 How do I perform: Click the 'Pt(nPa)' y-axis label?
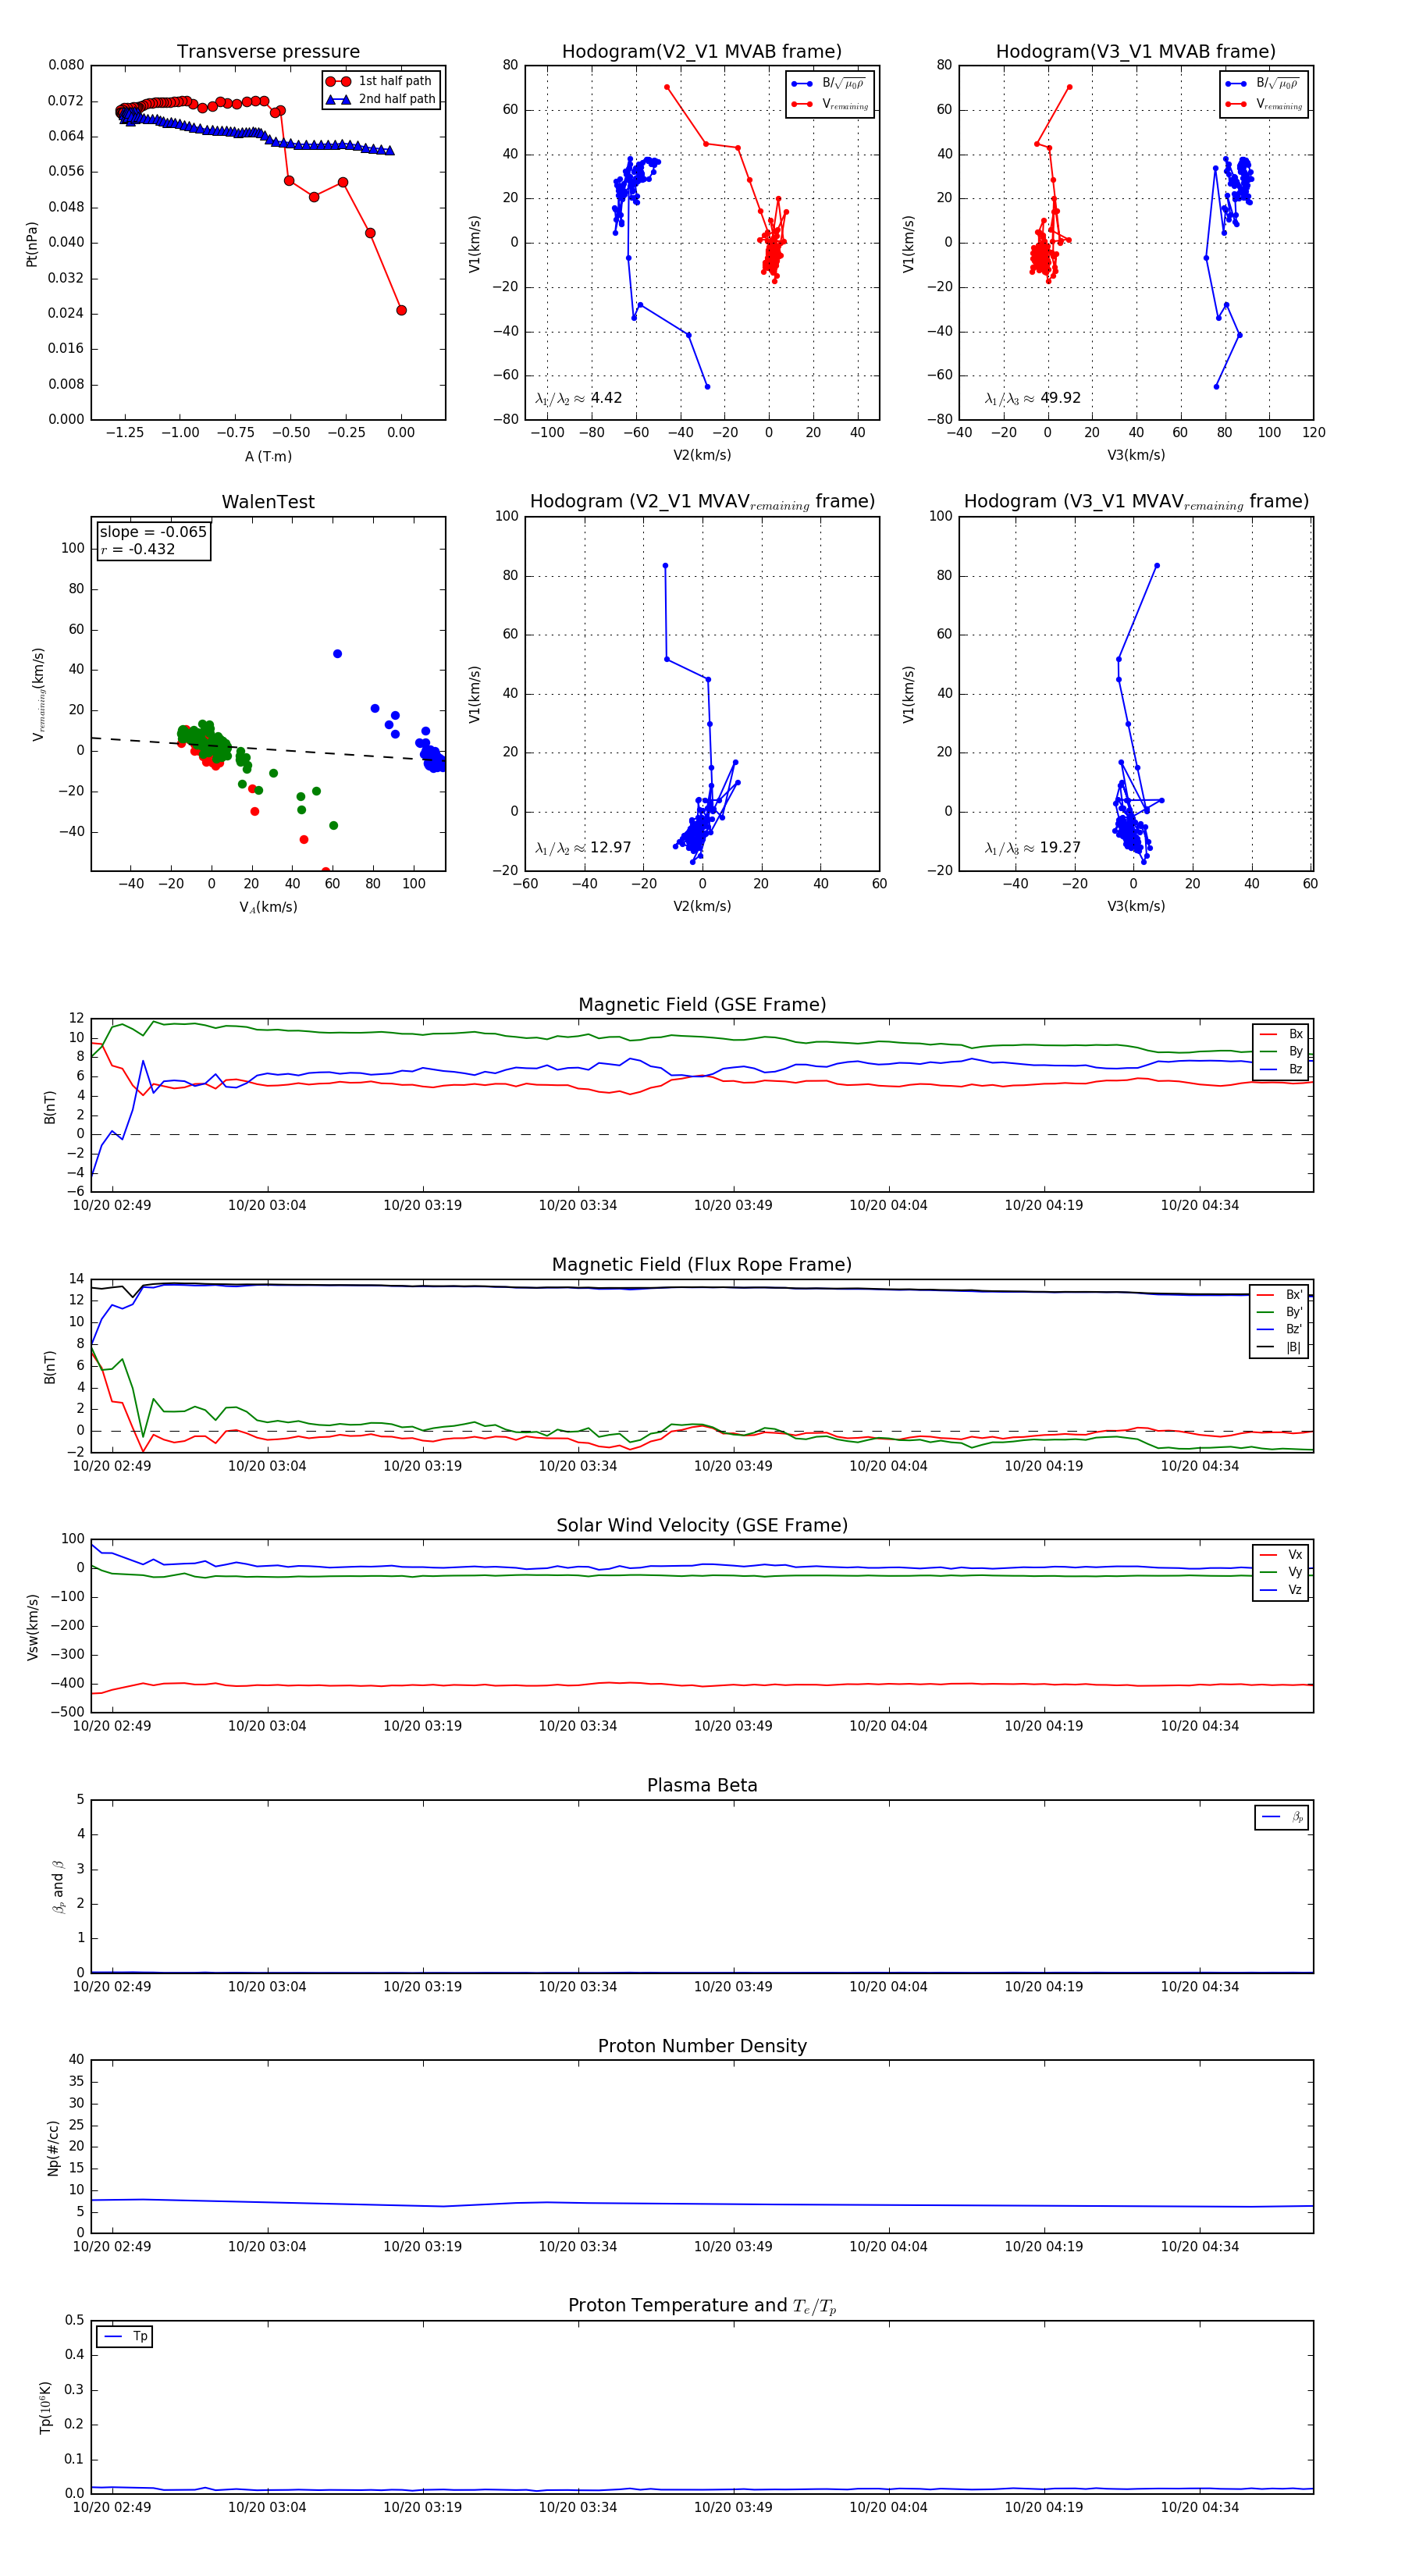32,244
